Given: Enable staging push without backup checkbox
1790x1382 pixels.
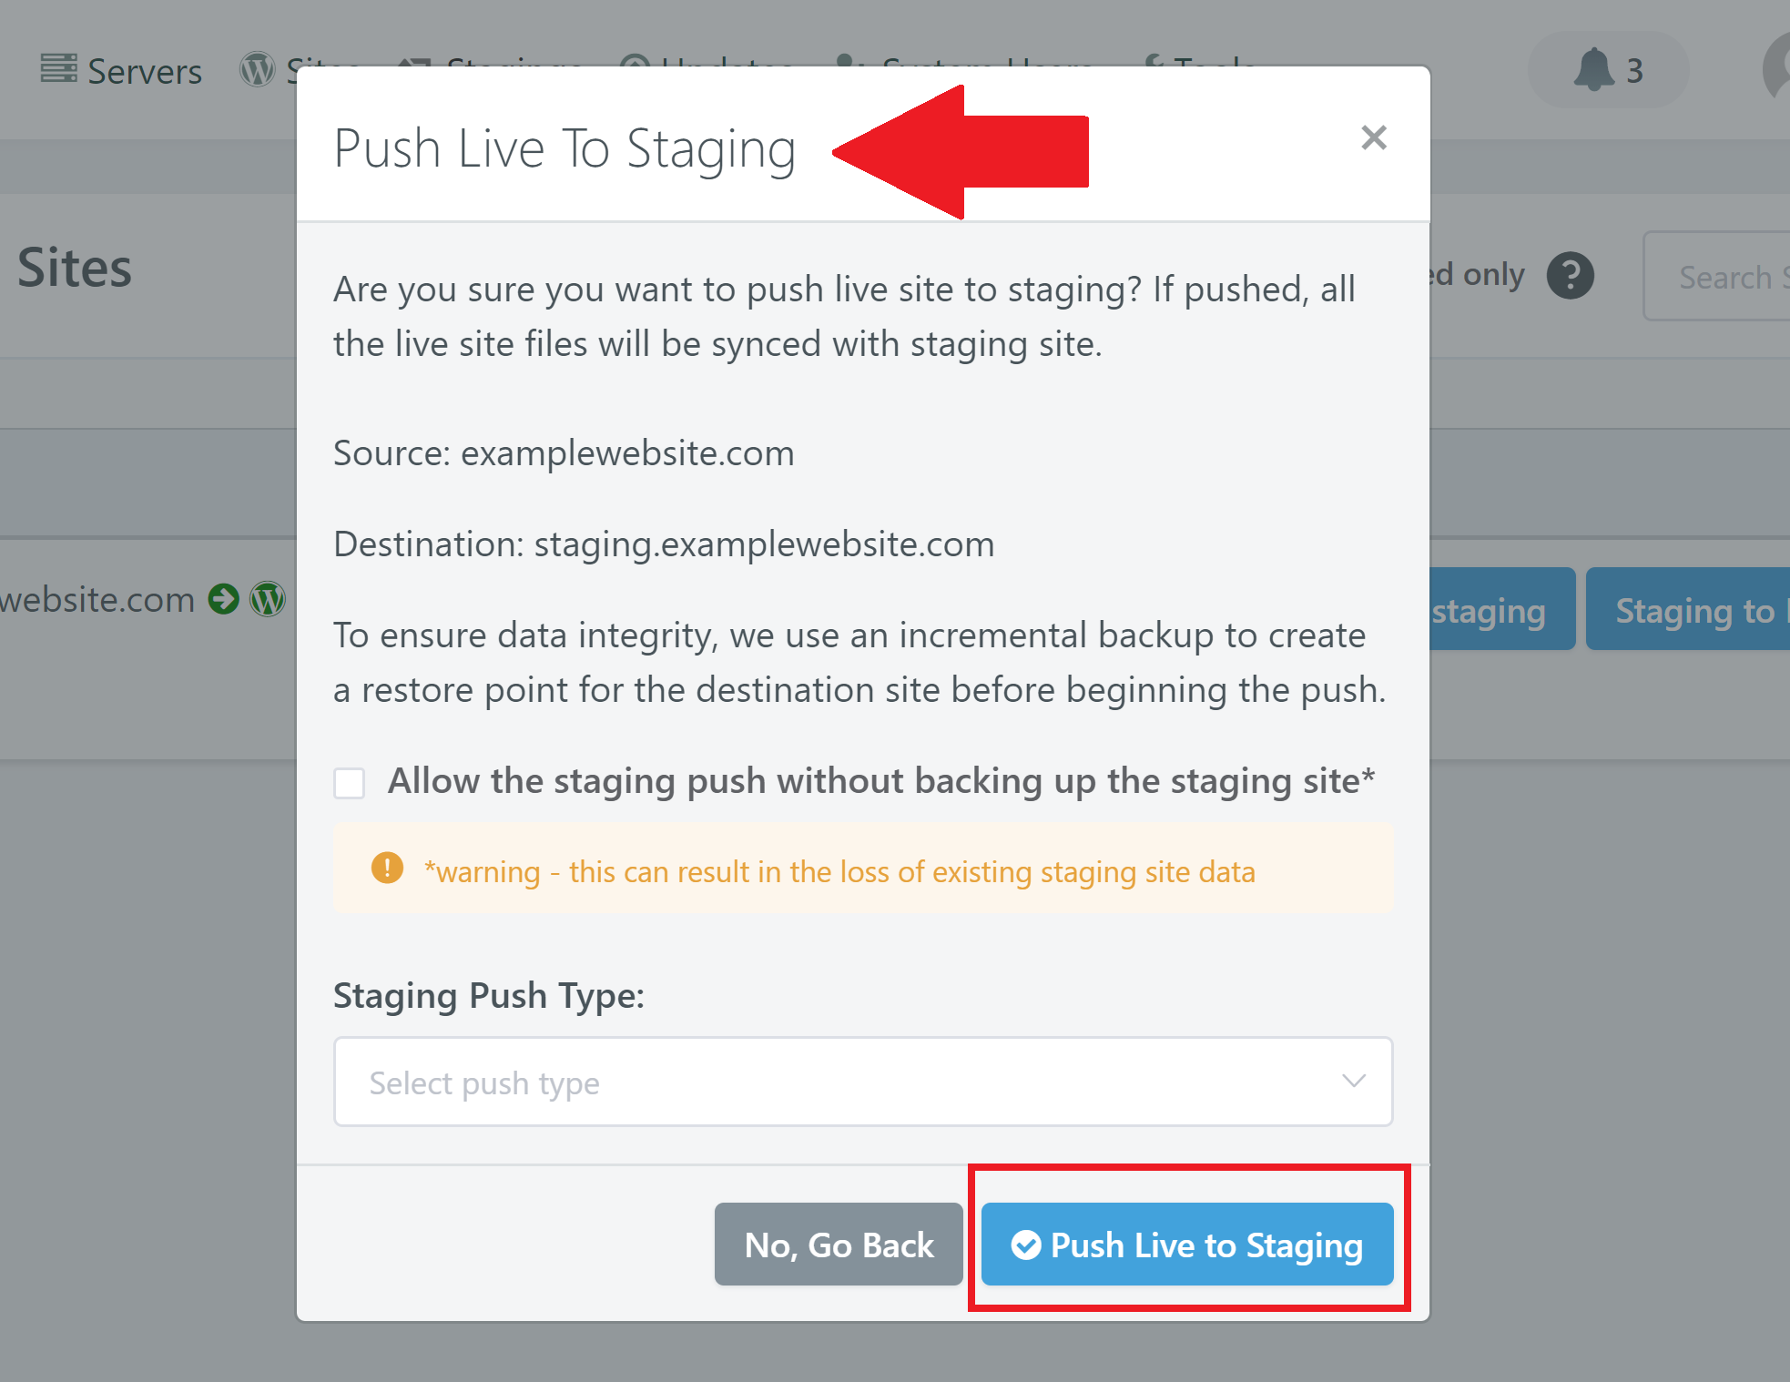Looking at the screenshot, I should pyautogui.click(x=350, y=783).
